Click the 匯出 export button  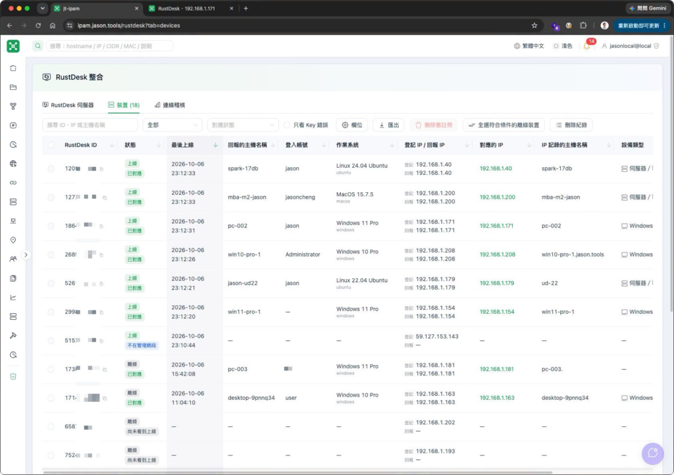[x=388, y=125]
